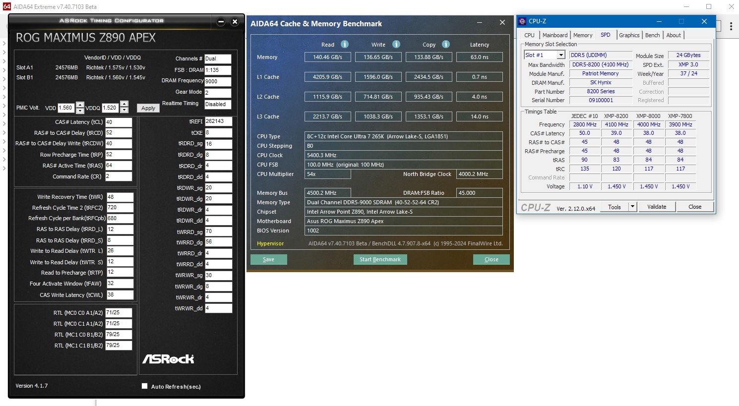
Task: Click the CPU Type value Intel Core Ultra 7 265K
Action: click(x=403, y=136)
